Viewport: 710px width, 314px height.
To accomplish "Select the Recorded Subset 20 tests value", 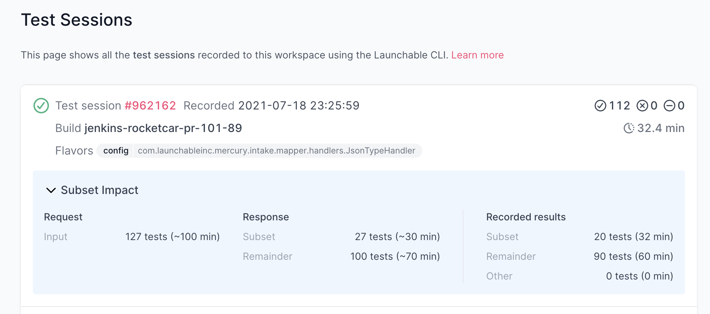I will (634, 237).
